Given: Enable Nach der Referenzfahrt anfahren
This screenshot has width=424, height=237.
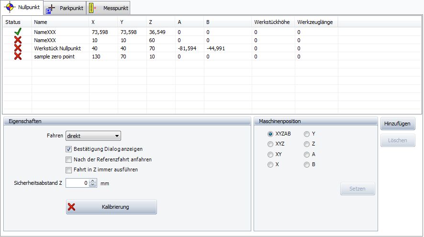Looking at the screenshot, I should pos(68,159).
